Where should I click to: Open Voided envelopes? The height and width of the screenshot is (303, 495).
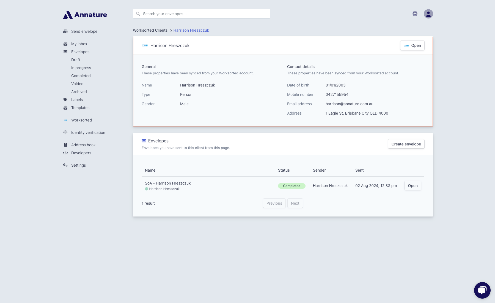(x=77, y=84)
